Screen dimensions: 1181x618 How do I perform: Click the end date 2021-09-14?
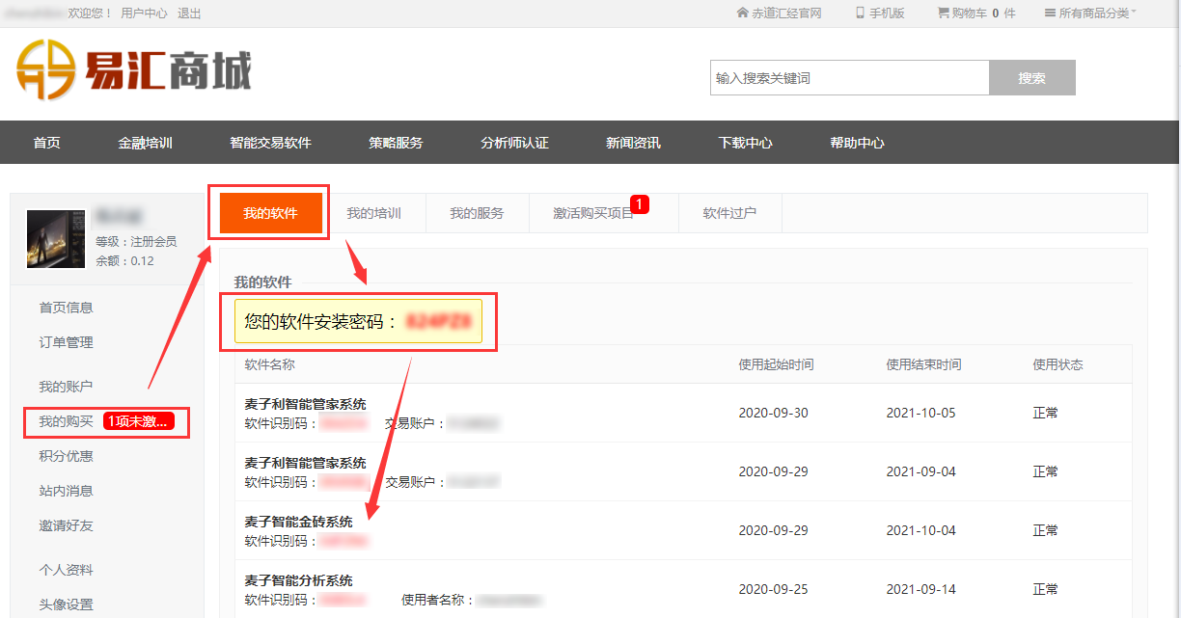tap(921, 589)
